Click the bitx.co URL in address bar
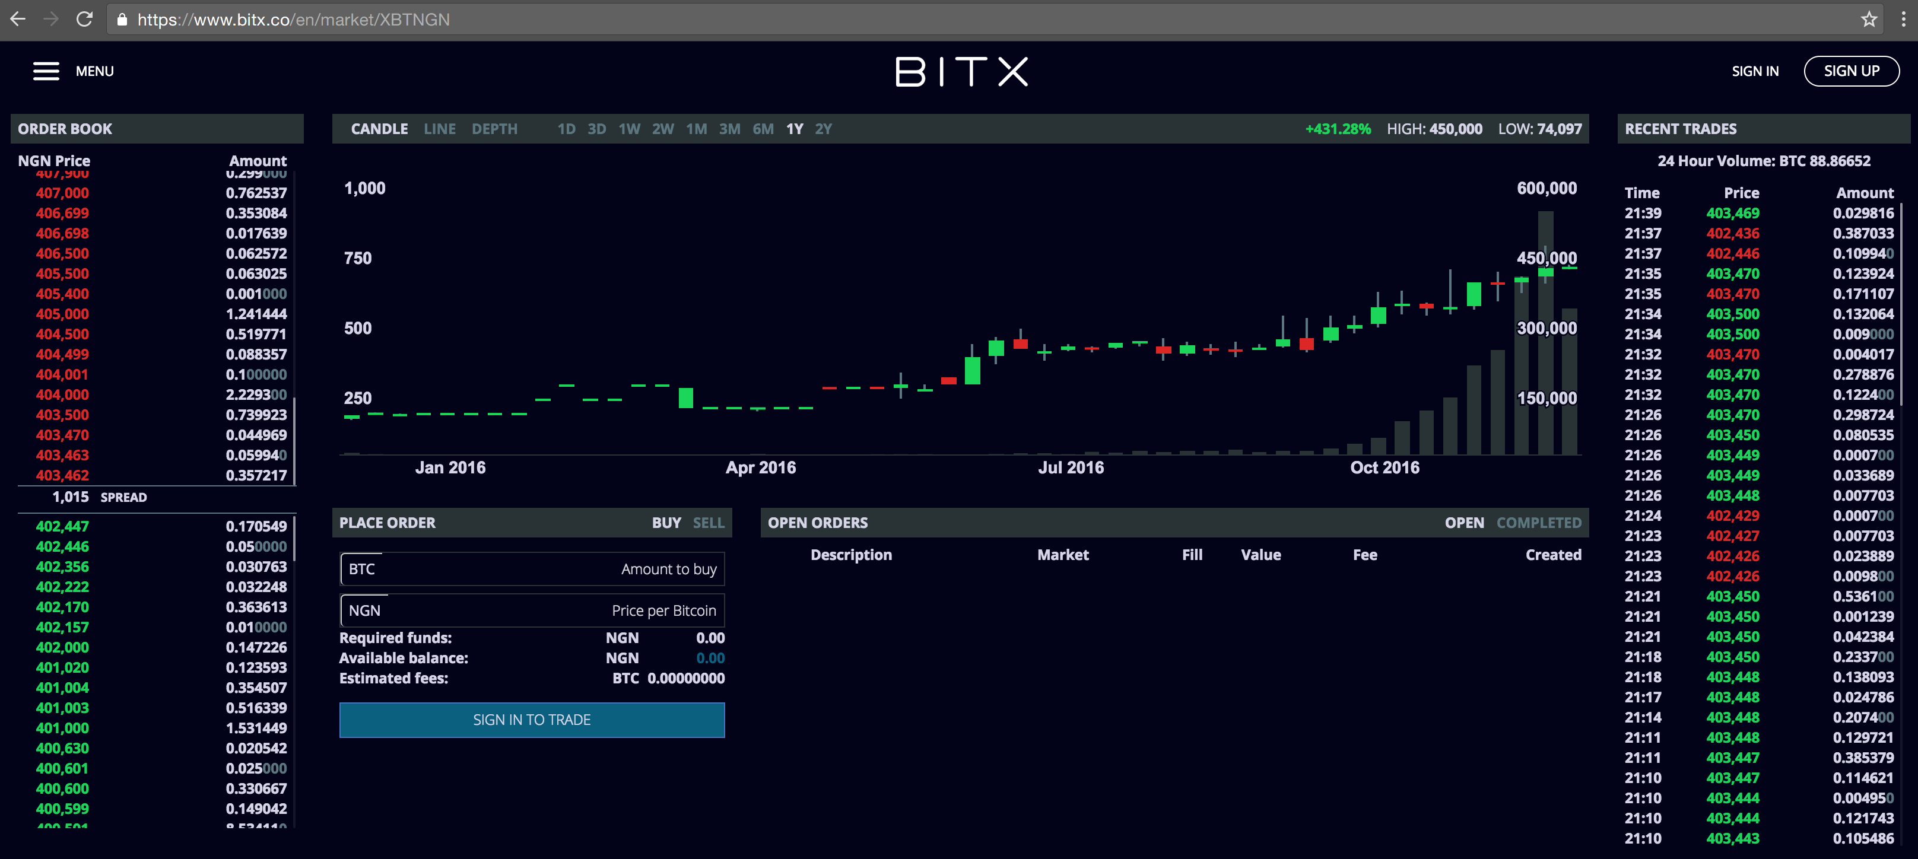1918x859 pixels. (x=293, y=20)
